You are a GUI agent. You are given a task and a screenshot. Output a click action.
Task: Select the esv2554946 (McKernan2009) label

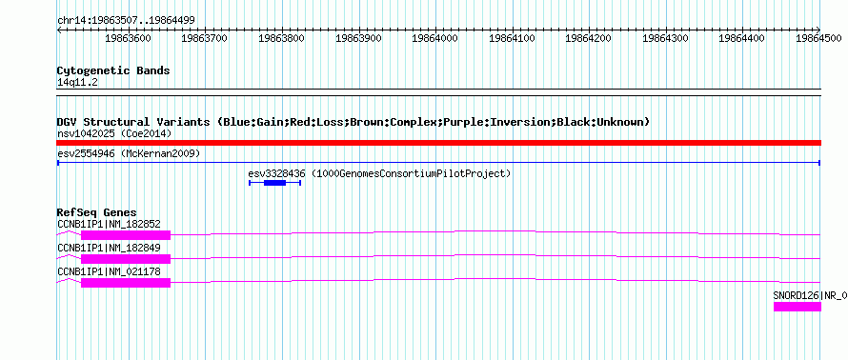click(x=129, y=154)
